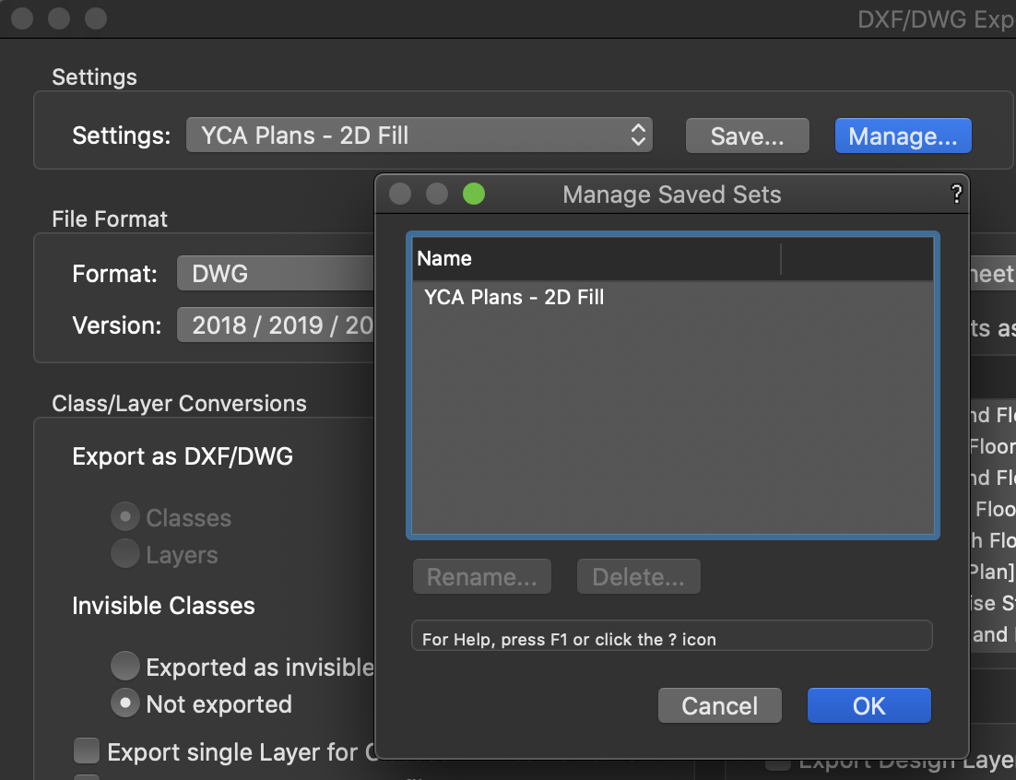This screenshot has height=780, width=1016.
Task: Click the gray close button of dialog
Action: [x=400, y=195]
